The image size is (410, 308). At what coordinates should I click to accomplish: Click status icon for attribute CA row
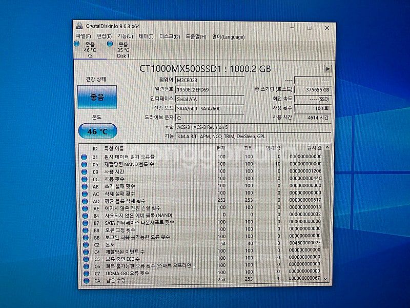tap(87, 280)
